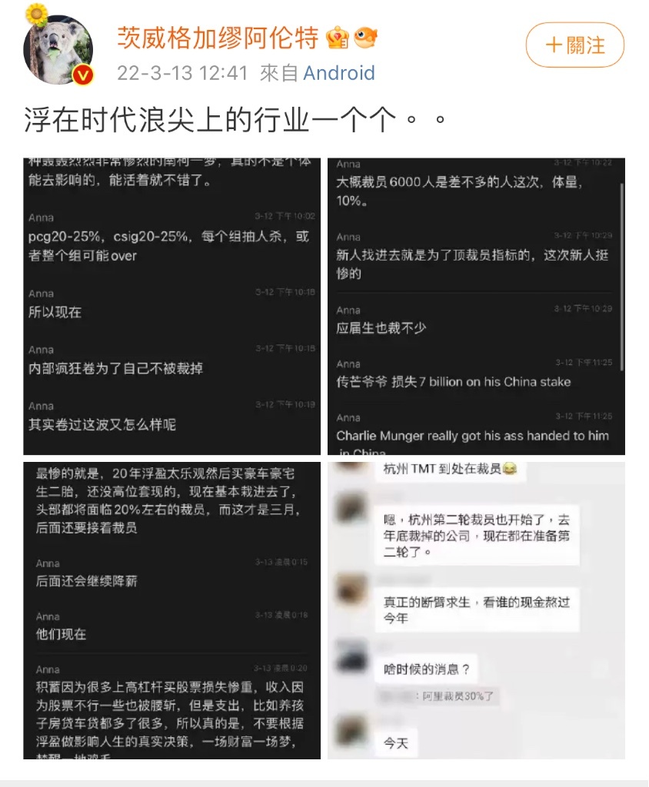649x787 pixels.
Task: Click the orange verified V badge
Action: 83,75
